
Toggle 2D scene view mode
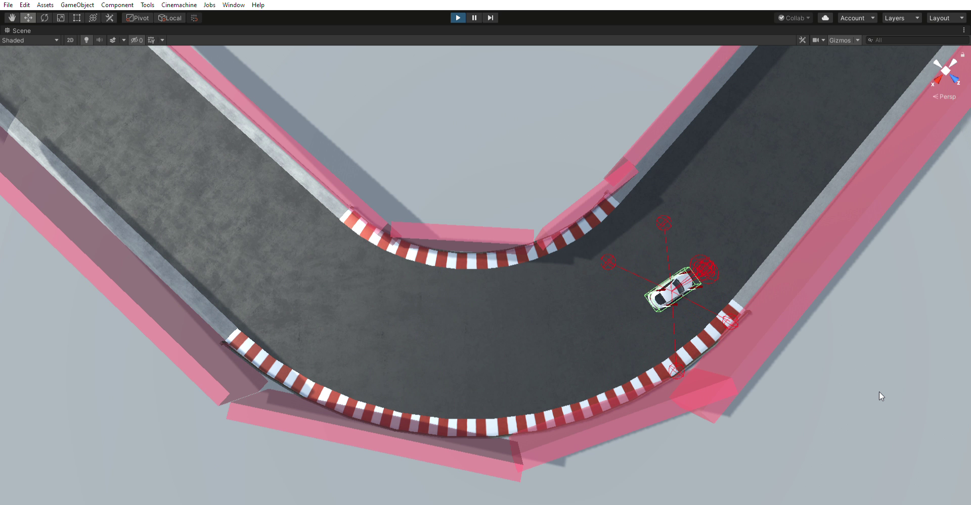point(70,40)
